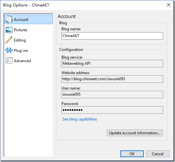Select the User name field

112,94
